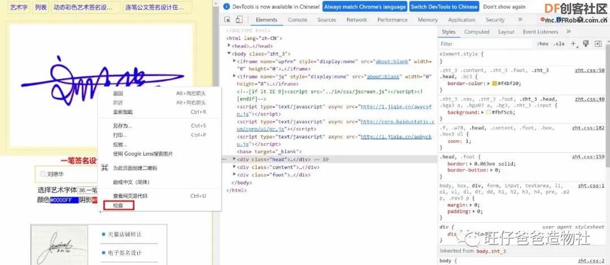The width and height of the screenshot is (610, 265).
Task: Toggle :hov element state panel
Action: [542, 44]
